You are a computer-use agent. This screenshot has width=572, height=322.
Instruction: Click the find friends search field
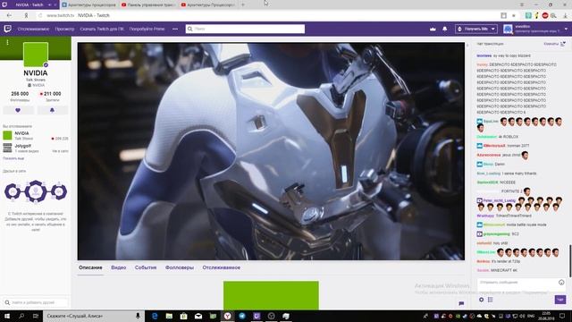point(36,302)
